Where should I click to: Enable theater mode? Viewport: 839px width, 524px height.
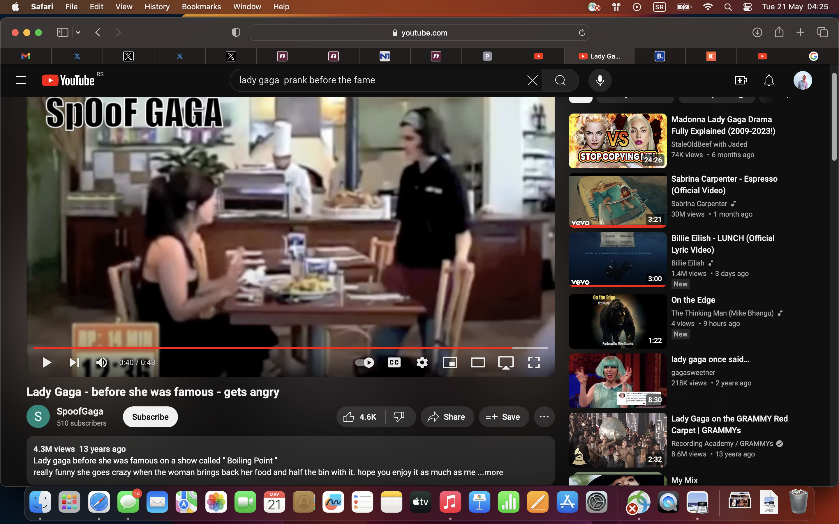coord(478,362)
